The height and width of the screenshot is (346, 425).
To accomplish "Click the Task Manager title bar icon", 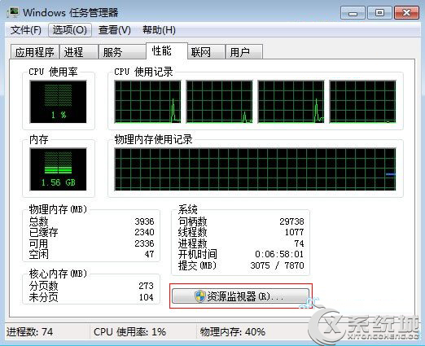I will tap(14, 12).
